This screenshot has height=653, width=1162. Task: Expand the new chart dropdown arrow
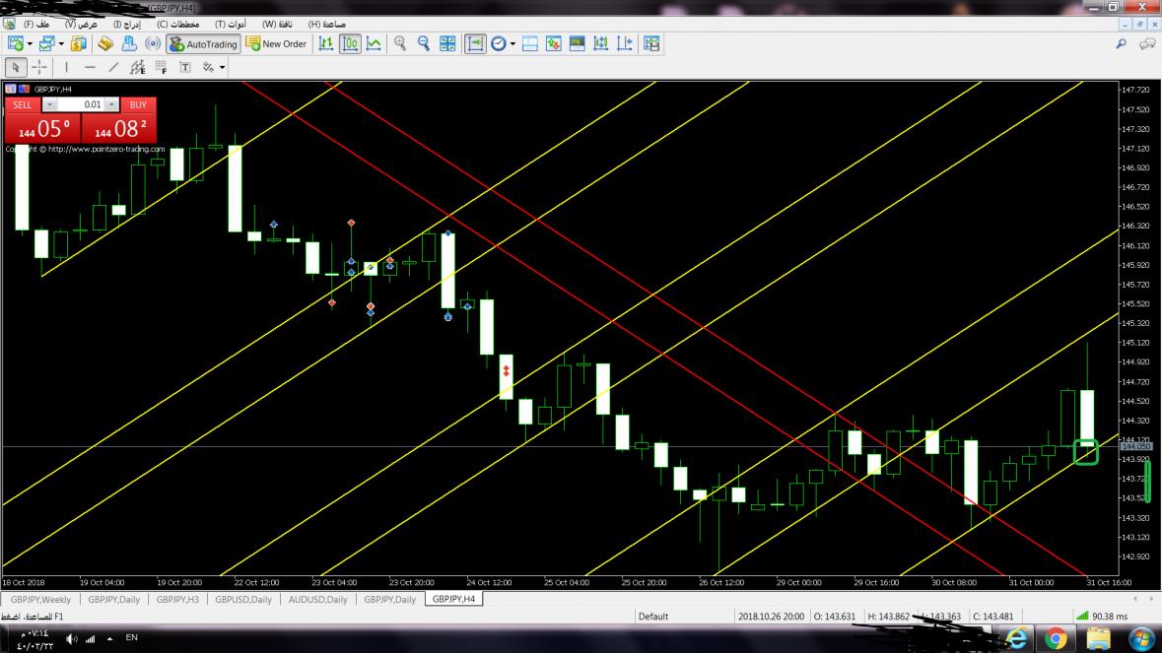coord(31,43)
